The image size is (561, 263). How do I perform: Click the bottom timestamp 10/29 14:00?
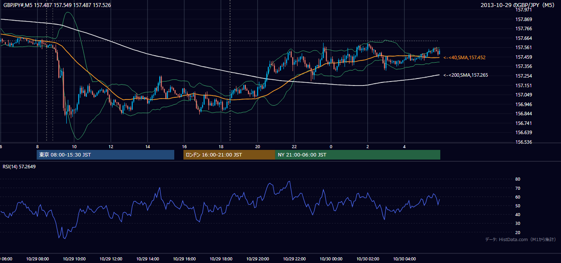[x=147, y=259]
